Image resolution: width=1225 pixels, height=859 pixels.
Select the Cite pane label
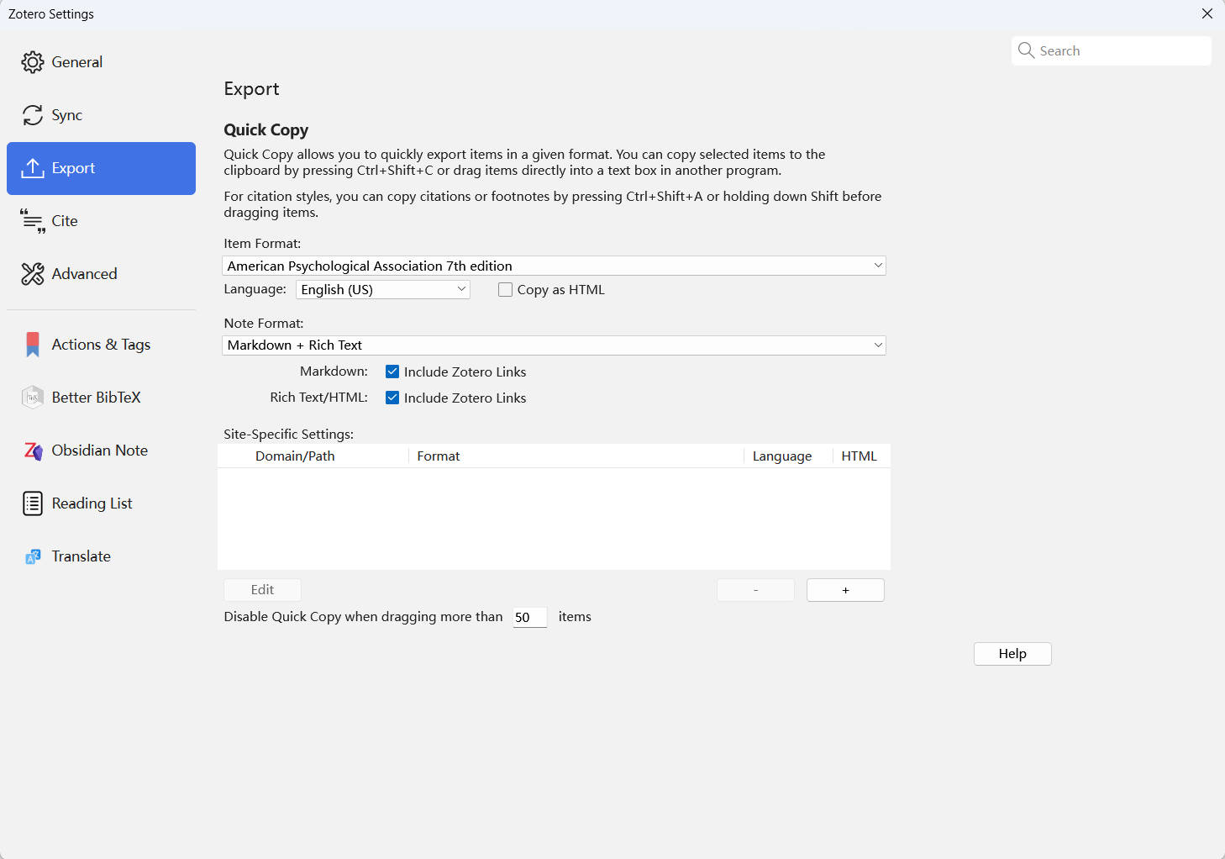65,221
